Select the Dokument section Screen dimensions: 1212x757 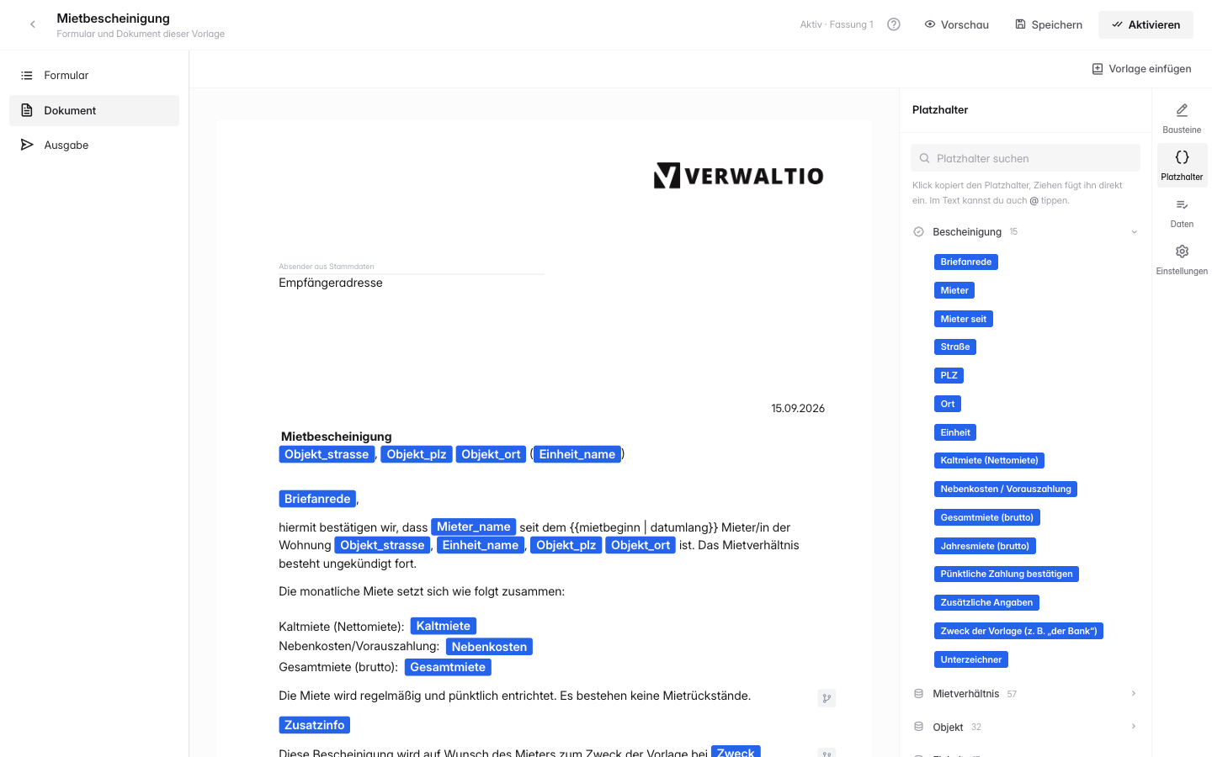point(94,110)
